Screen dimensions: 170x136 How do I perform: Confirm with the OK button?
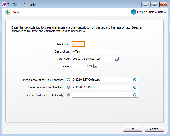click(133, 129)
